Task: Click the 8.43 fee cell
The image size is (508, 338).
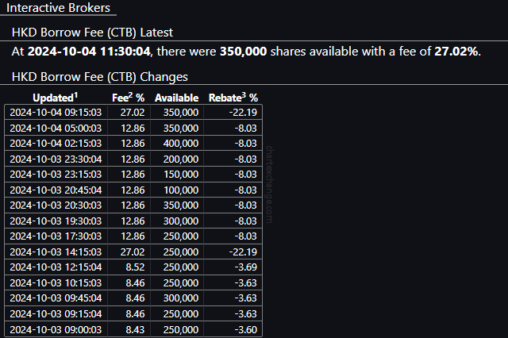Action: [x=135, y=329]
